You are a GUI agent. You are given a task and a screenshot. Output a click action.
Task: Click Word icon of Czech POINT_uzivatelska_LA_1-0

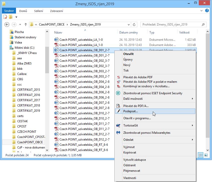(56, 40)
